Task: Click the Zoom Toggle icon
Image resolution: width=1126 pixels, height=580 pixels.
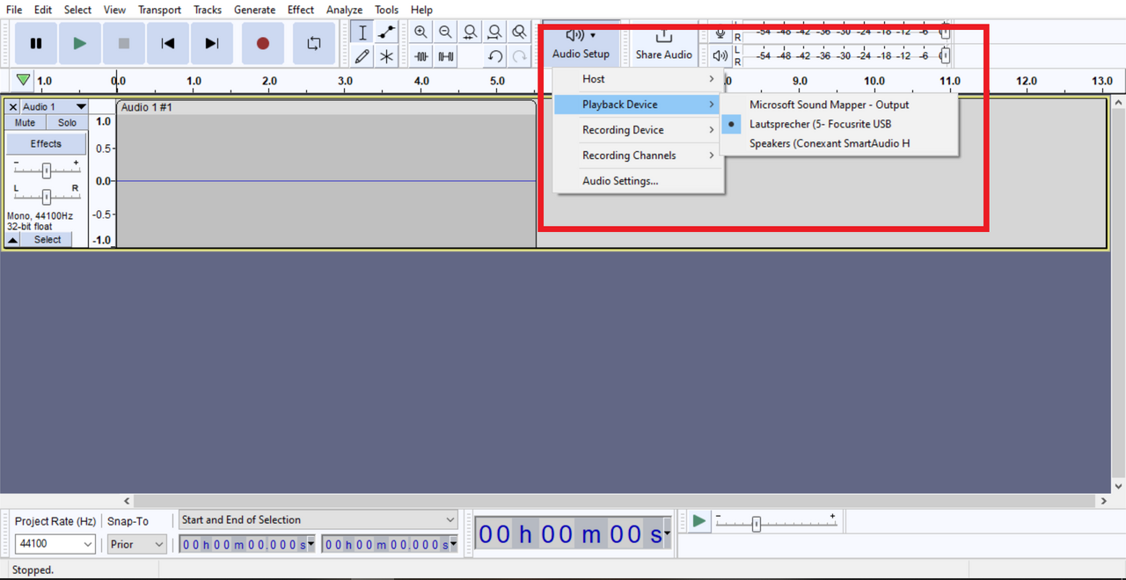Action: click(520, 33)
